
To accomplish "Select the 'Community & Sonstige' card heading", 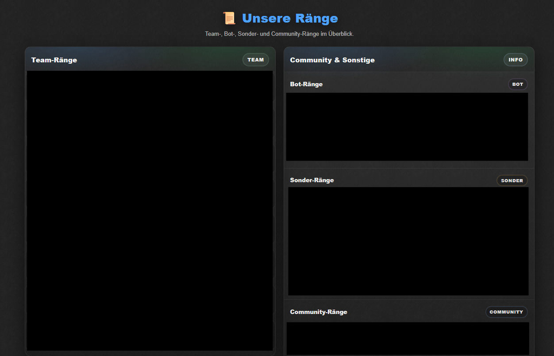I will (332, 60).
